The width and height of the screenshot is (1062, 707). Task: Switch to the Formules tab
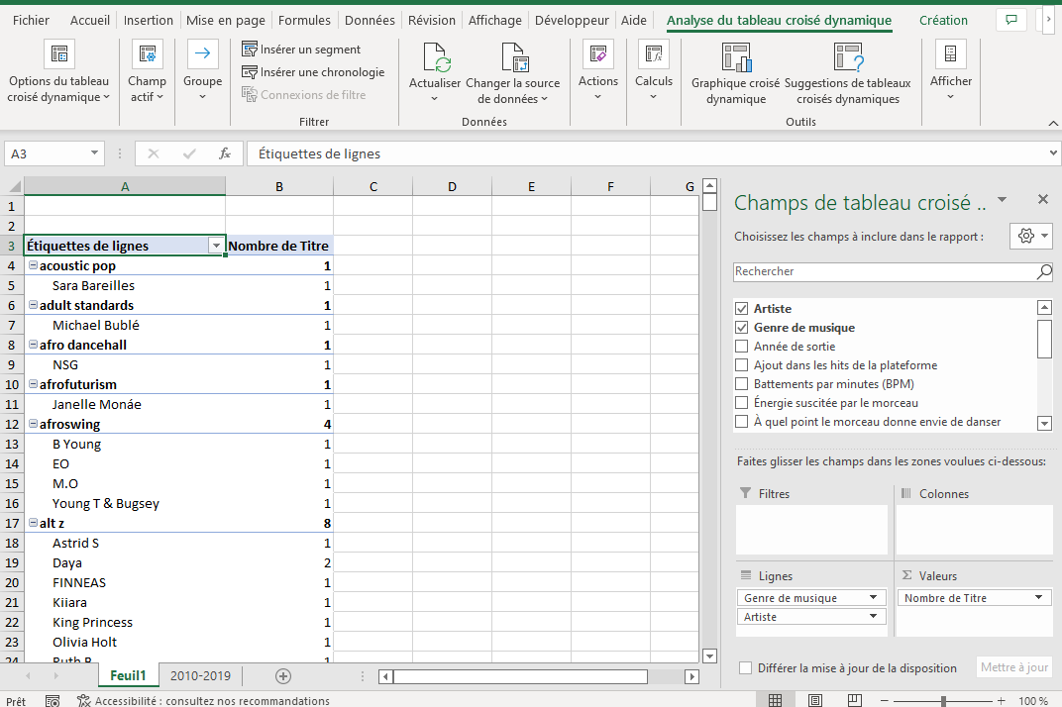click(304, 21)
